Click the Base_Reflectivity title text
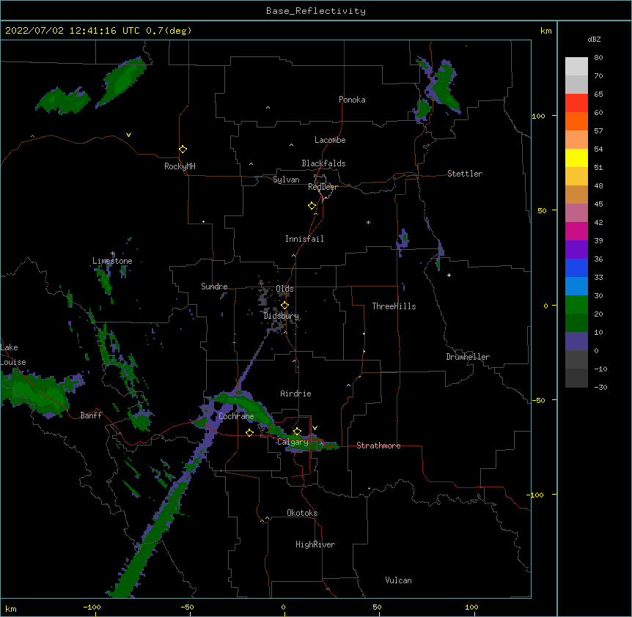Image resolution: width=632 pixels, height=617 pixels. point(316,11)
